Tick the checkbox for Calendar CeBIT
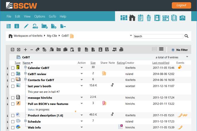197x131 pixels. pyautogui.click(x=13, y=68)
